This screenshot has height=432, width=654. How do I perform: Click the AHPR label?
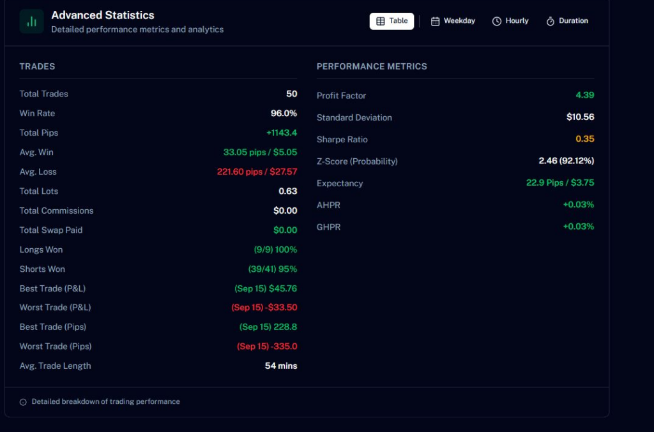(x=328, y=205)
